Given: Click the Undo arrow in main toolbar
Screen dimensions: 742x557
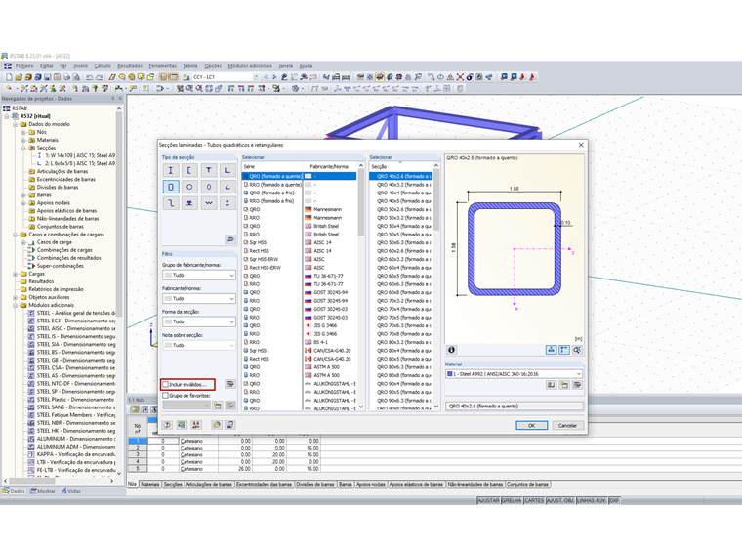Looking at the screenshot, I should click(90, 77).
